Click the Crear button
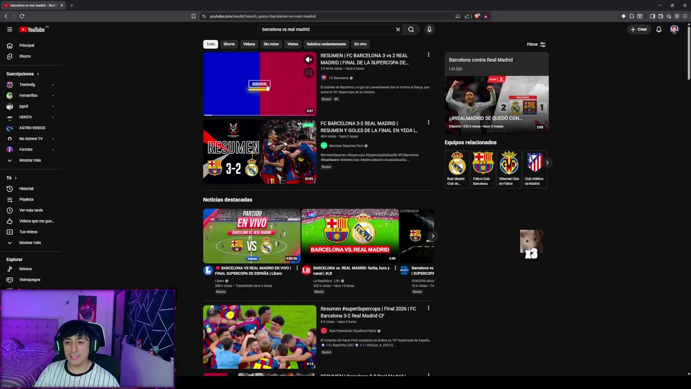The image size is (691, 389). click(x=639, y=29)
